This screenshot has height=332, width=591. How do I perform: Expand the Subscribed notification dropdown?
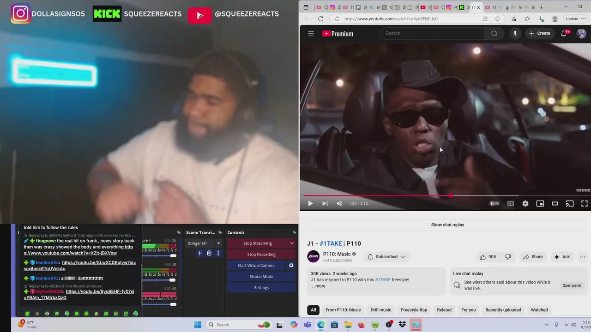[386, 257]
